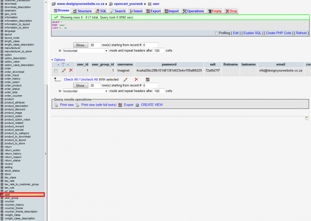The image size is (311, 221).
Task: Select the return_reason table in sidebar
Action: pyautogui.click(x=13, y=157)
